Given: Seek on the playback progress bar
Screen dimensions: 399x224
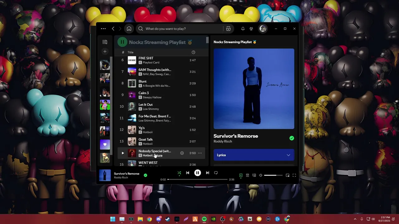Looking at the screenshot, I should (x=197, y=180).
